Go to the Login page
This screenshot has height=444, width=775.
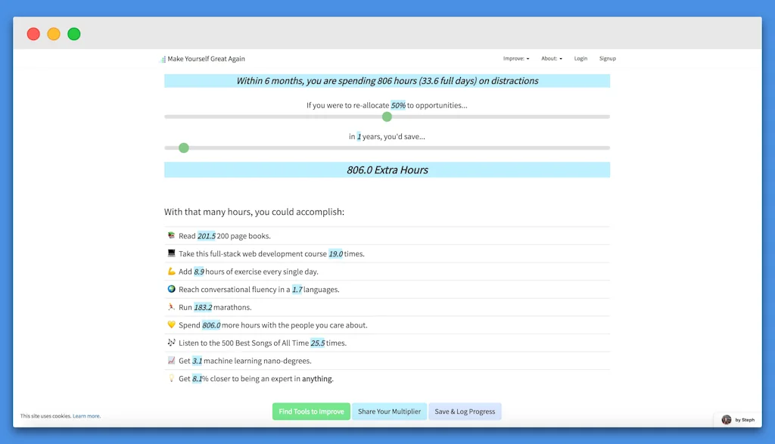[x=580, y=58]
